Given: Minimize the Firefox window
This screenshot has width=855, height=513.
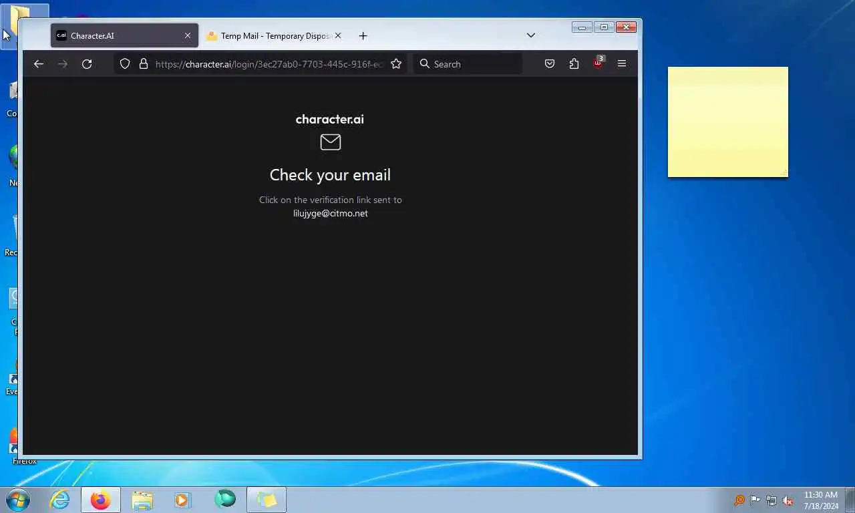Looking at the screenshot, I should pyautogui.click(x=582, y=27).
